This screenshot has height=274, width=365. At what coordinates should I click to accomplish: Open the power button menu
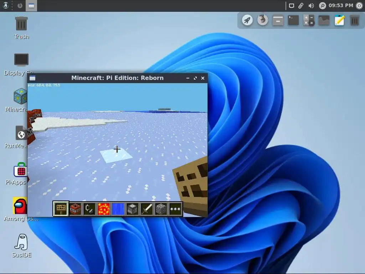pyautogui.click(x=360, y=6)
